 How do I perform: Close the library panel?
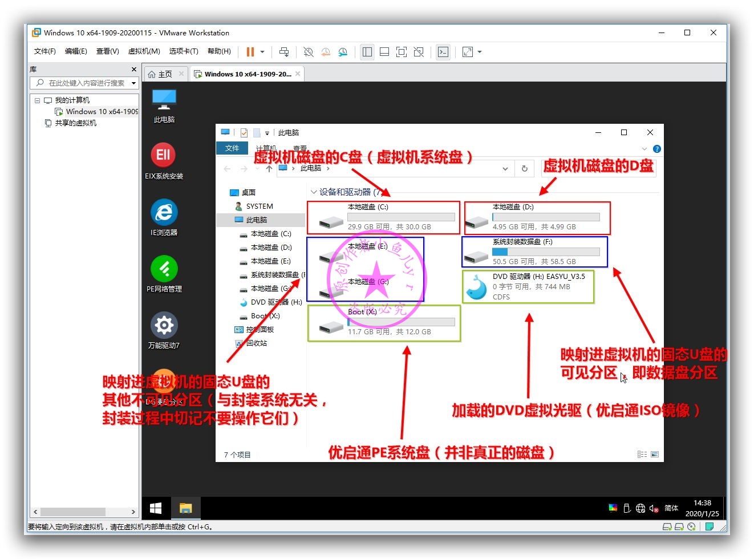pos(134,69)
